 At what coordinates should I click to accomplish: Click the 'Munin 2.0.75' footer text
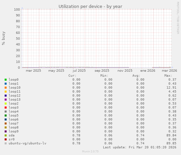click(90, 151)
